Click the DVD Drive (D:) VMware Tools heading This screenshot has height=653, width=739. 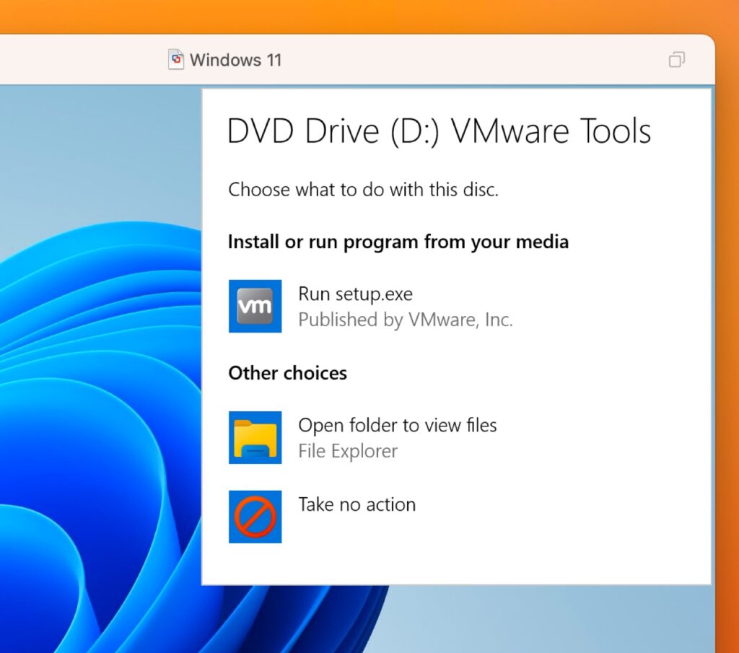(x=439, y=131)
